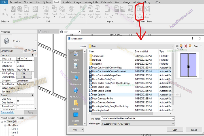The image size is (204, 136).
Task: Expand the File name dropdown
Action: point(173,118)
